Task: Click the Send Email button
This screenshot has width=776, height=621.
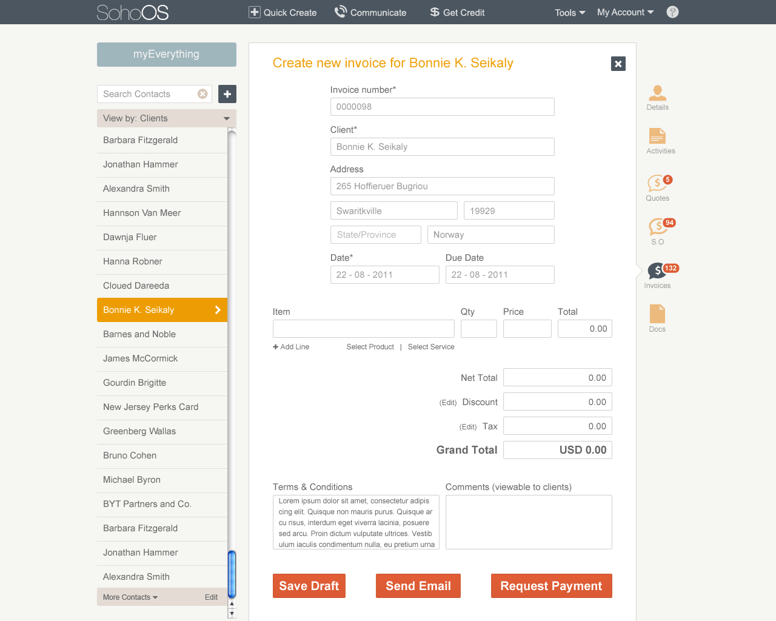Action: pos(418,586)
